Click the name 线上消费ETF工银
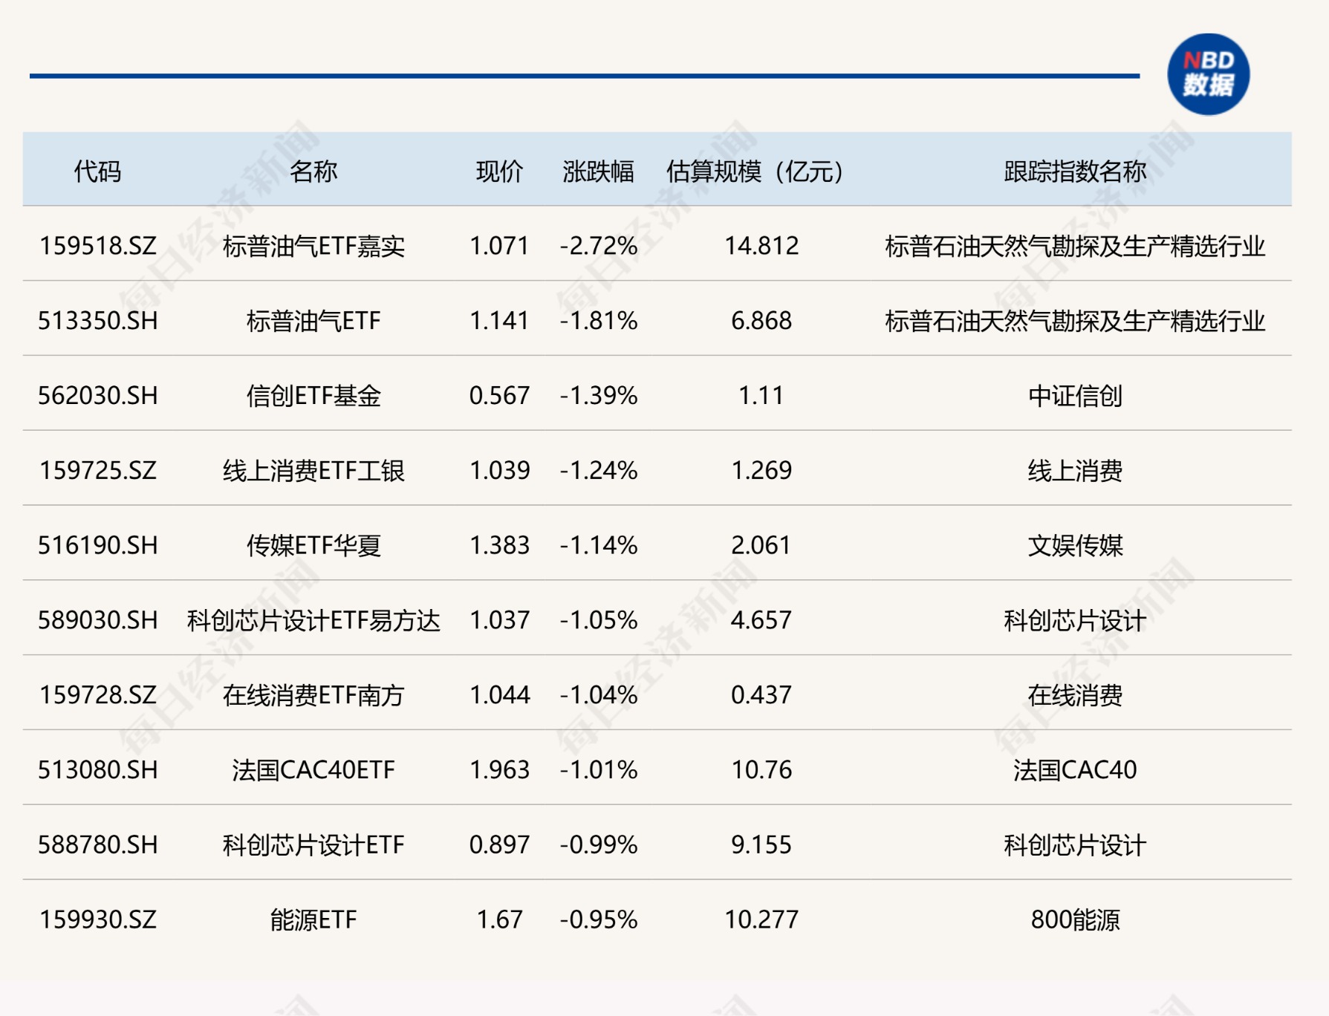The image size is (1329, 1016). coord(313,471)
